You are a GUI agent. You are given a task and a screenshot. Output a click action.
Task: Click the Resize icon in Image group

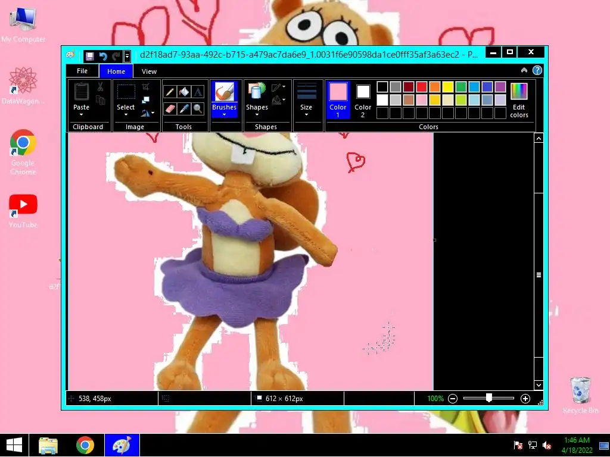click(x=145, y=100)
